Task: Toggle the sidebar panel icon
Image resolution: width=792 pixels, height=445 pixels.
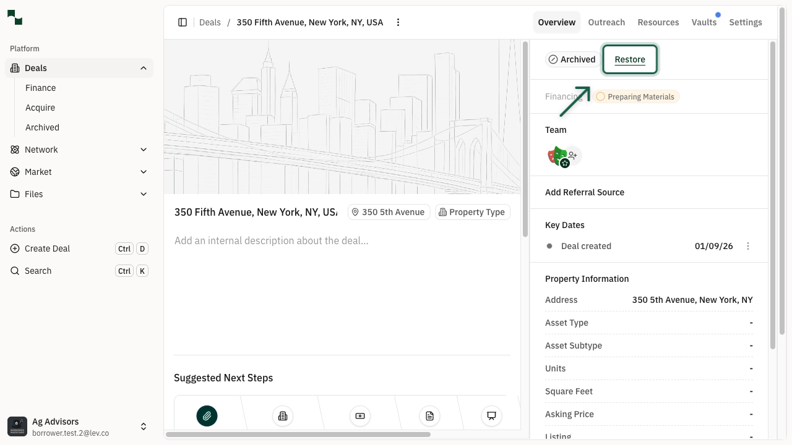Action: click(x=183, y=22)
